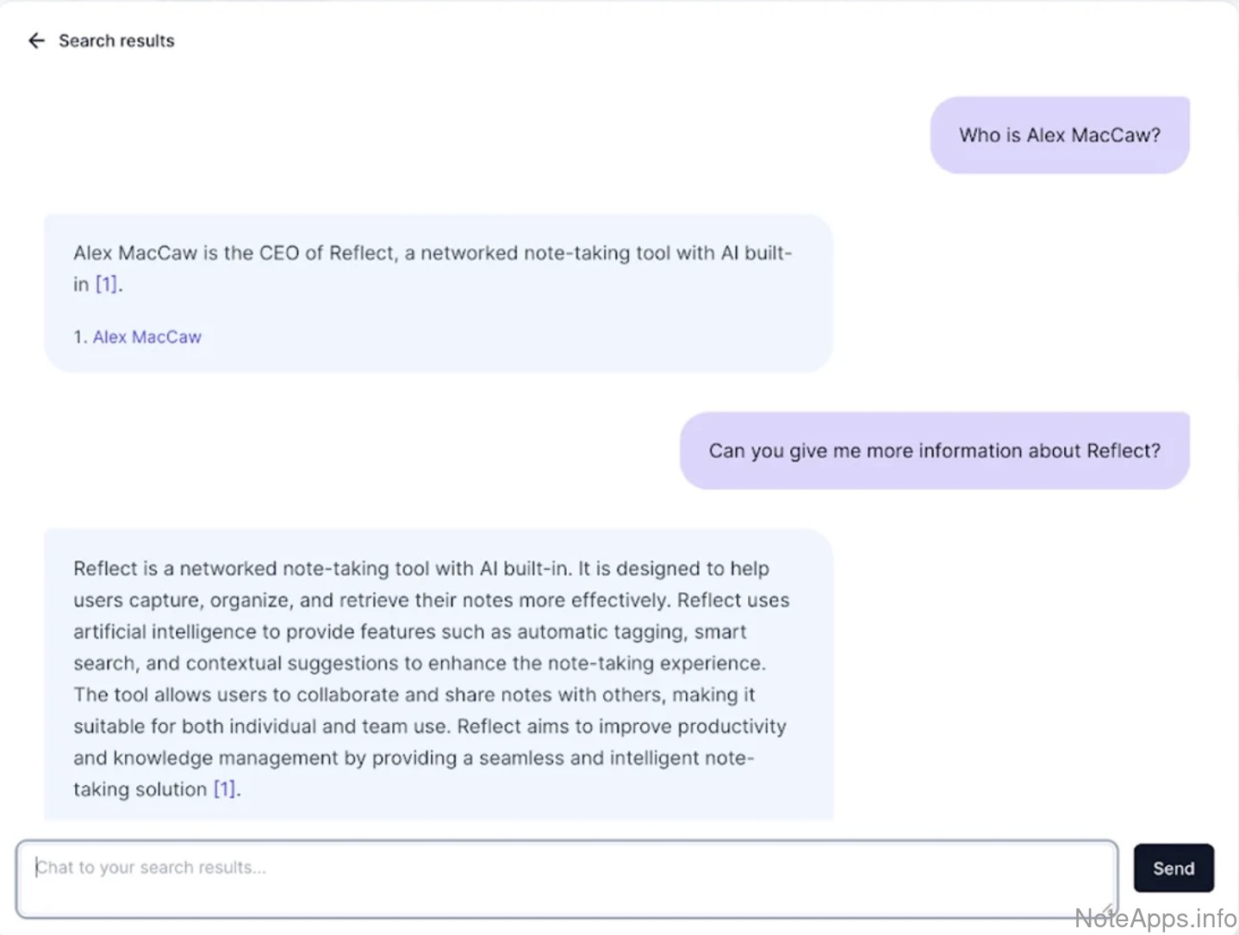Click the "Search results" header label

click(116, 40)
